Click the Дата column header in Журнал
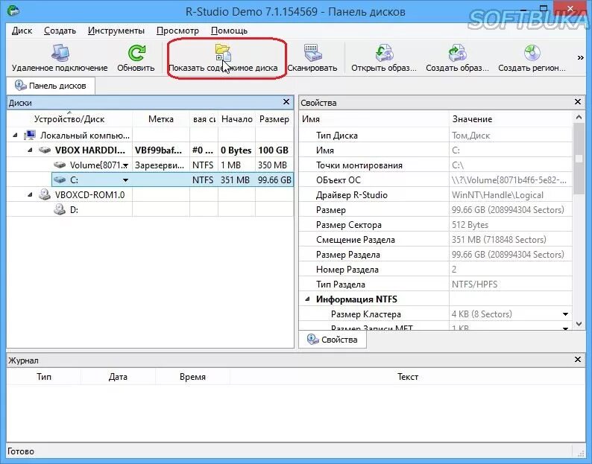 (x=118, y=377)
